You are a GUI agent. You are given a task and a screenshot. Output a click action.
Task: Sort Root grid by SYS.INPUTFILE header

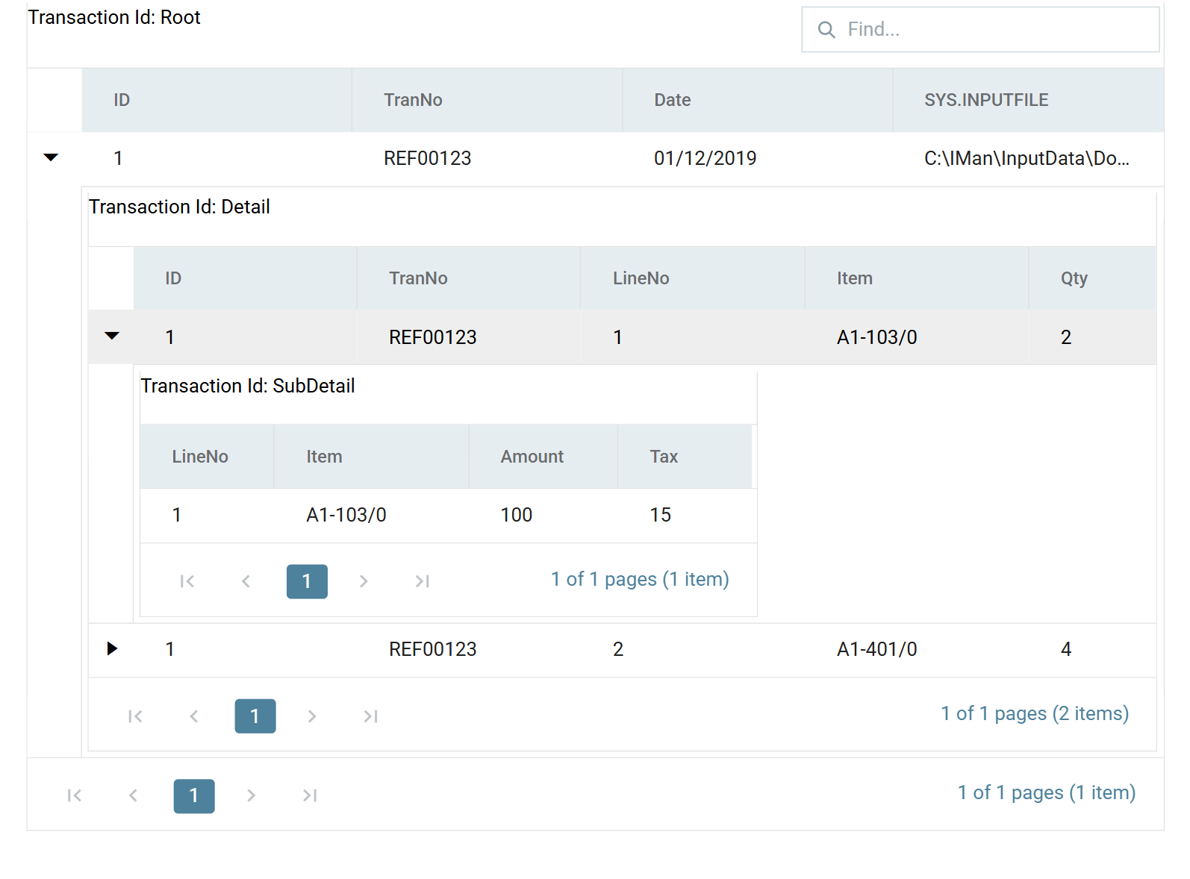tap(1028, 100)
